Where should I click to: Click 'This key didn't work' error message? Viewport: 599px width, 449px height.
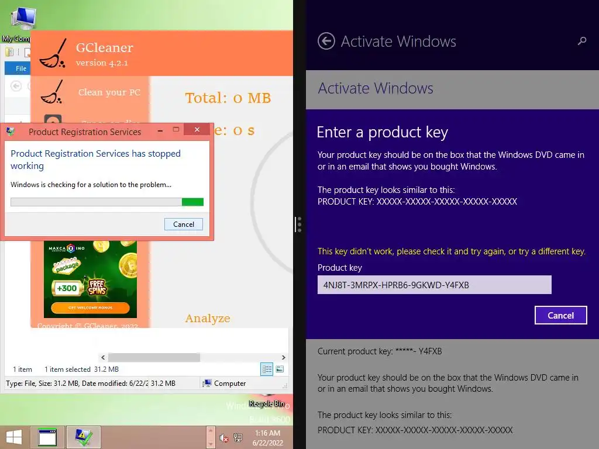[451, 251]
